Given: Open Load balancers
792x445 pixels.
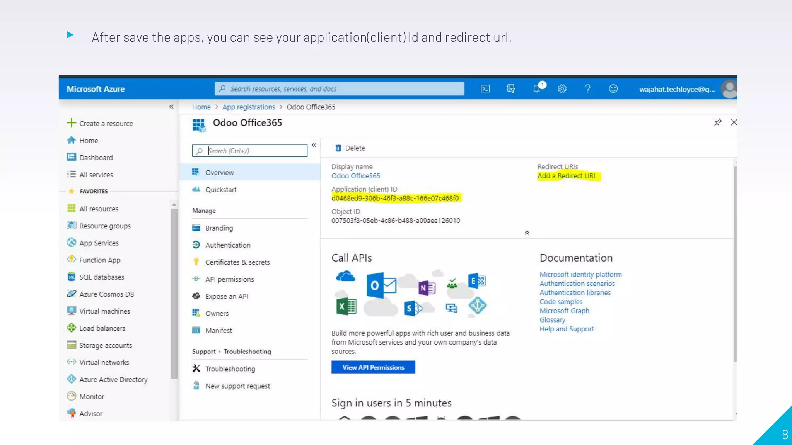Looking at the screenshot, I should pyautogui.click(x=96, y=328).
